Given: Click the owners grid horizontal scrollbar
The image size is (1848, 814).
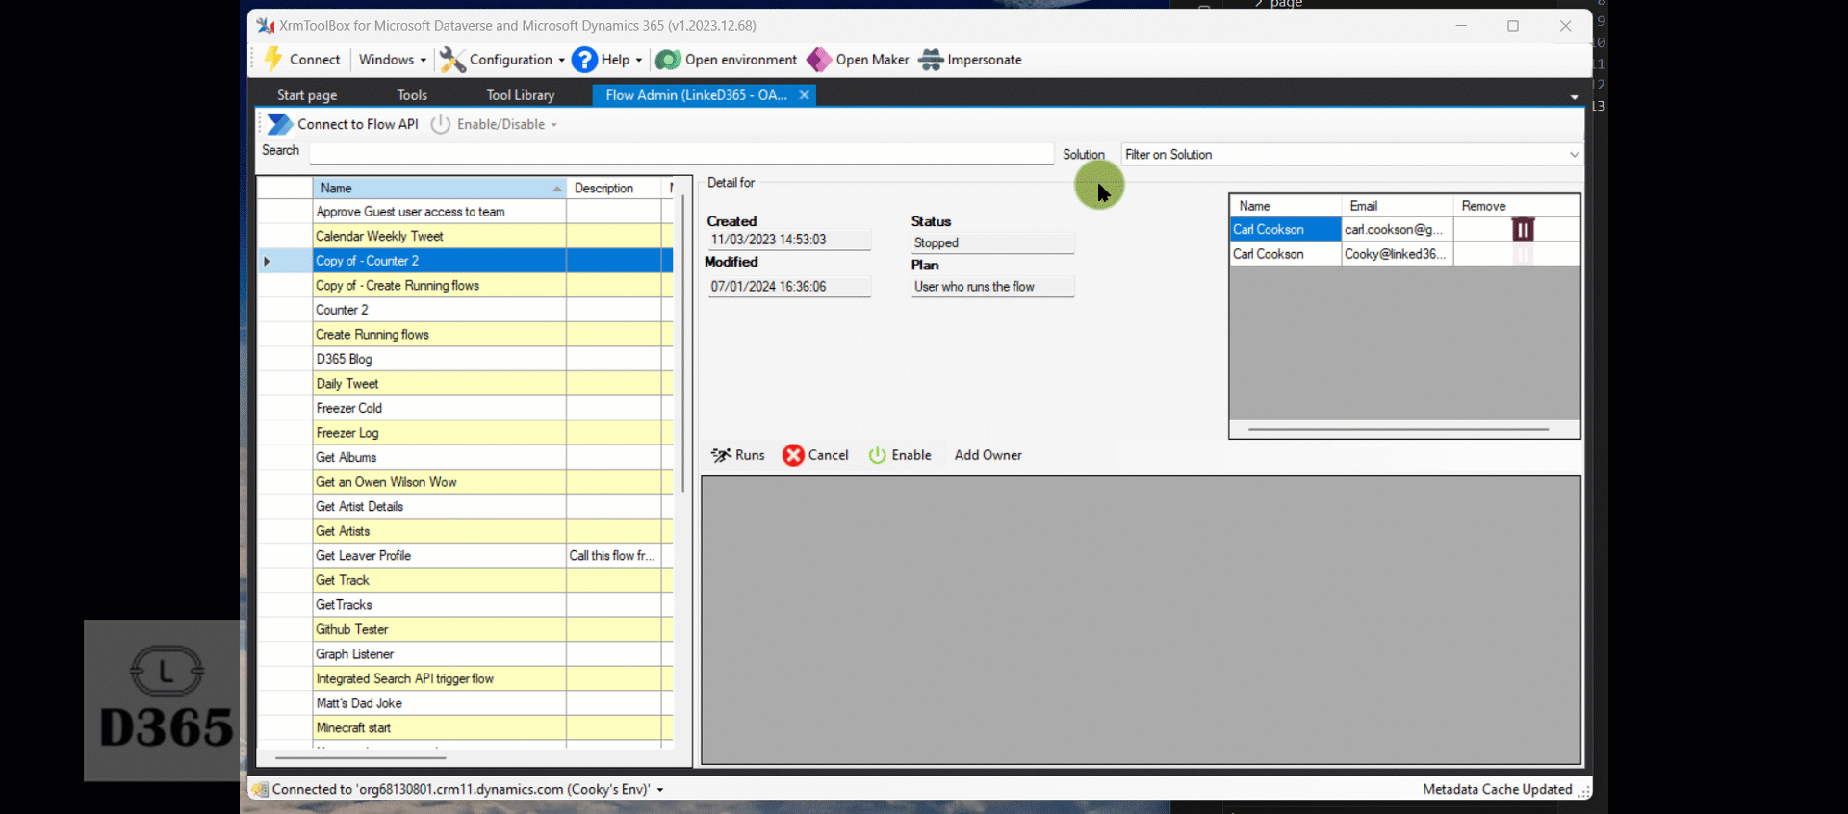Looking at the screenshot, I should click(1398, 429).
